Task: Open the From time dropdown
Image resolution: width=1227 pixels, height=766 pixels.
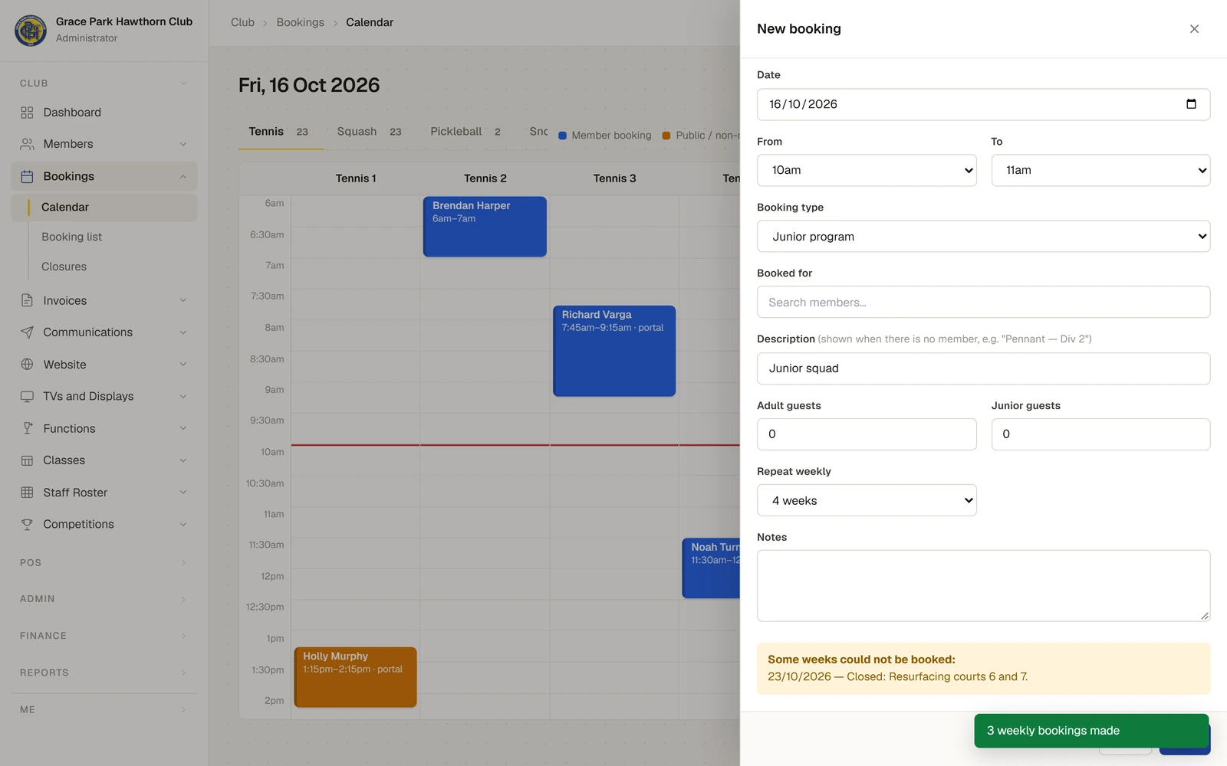Action: tap(867, 170)
